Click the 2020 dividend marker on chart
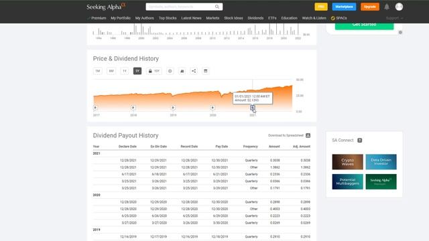Screen dimensions: 429x241 (212, 108)
